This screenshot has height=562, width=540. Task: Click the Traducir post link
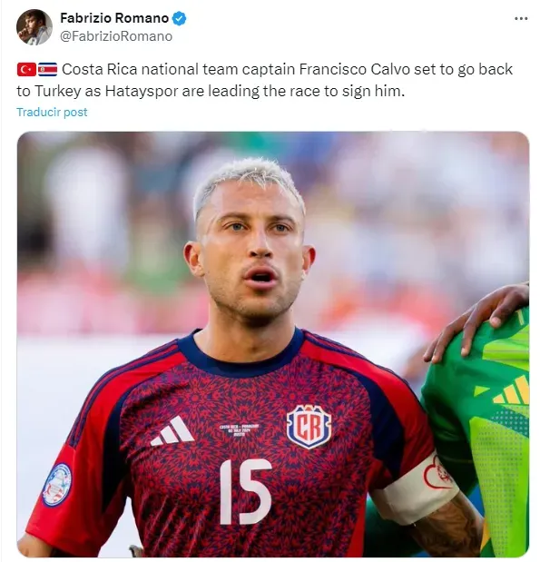(52, 113)
